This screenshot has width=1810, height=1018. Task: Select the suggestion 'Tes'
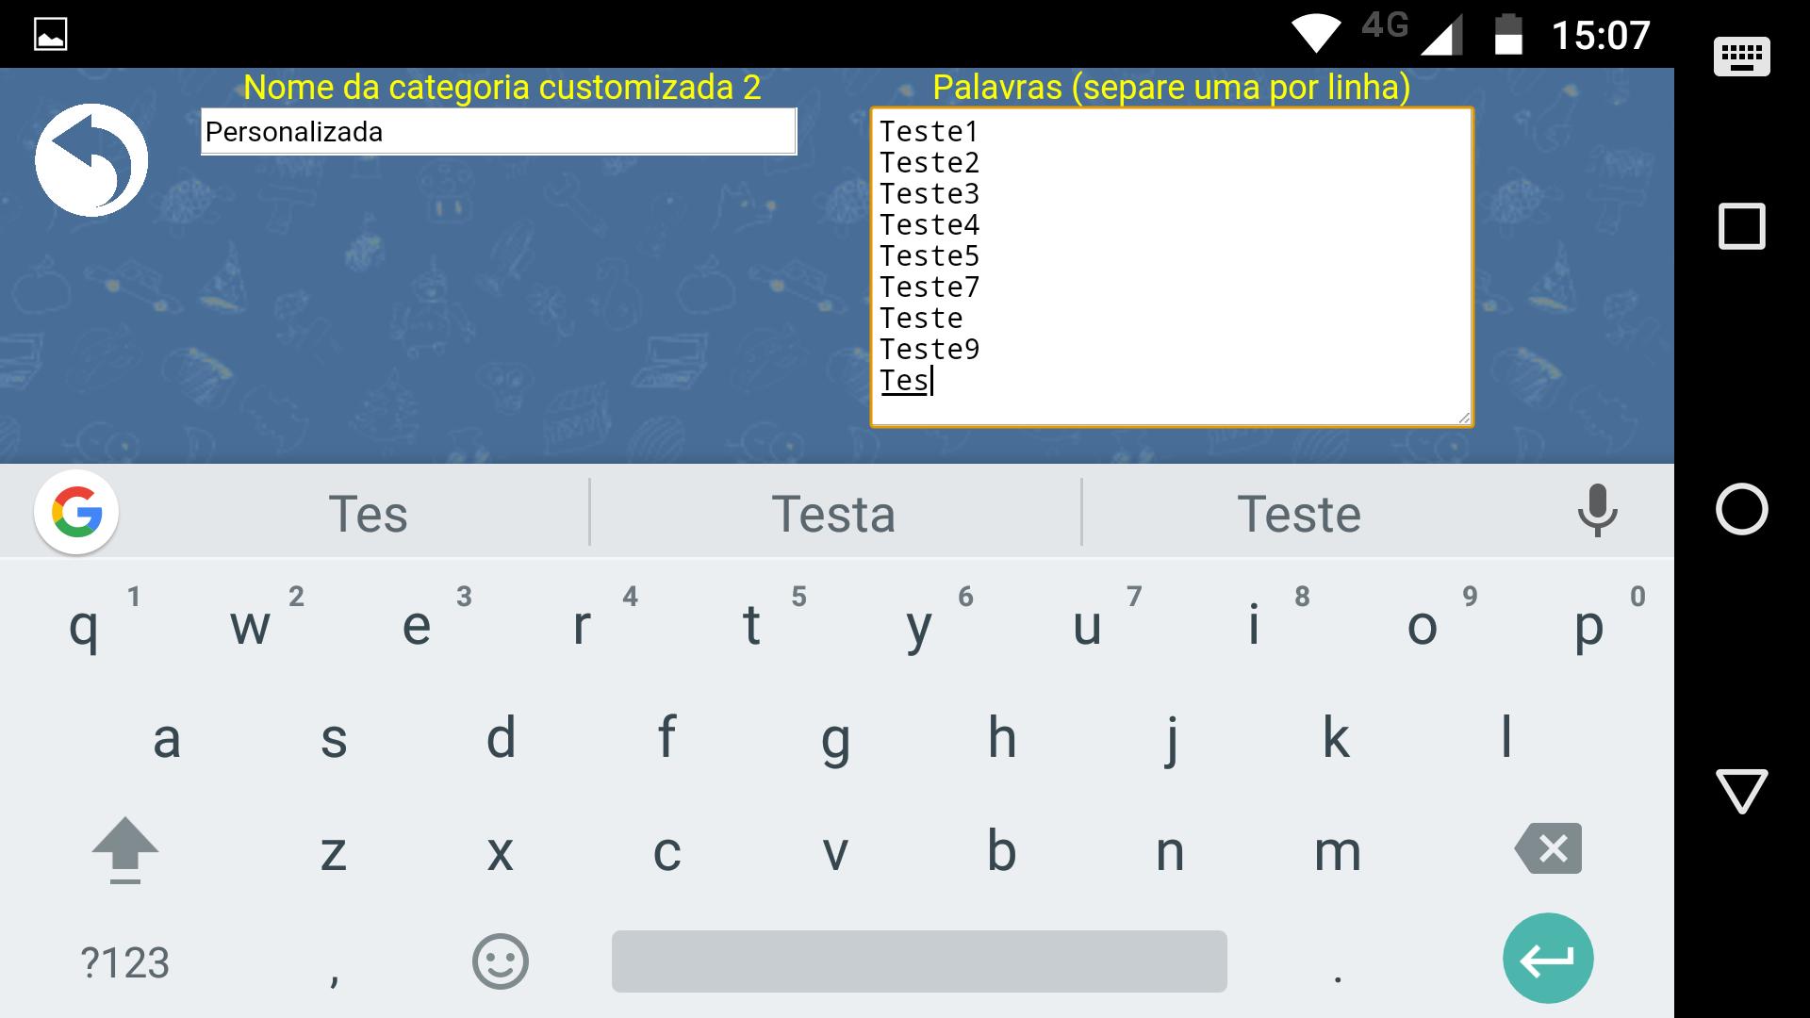click(x=368, y=512)
